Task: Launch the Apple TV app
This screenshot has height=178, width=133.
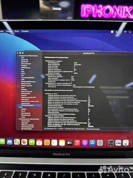Action: (x=70, y=143)
